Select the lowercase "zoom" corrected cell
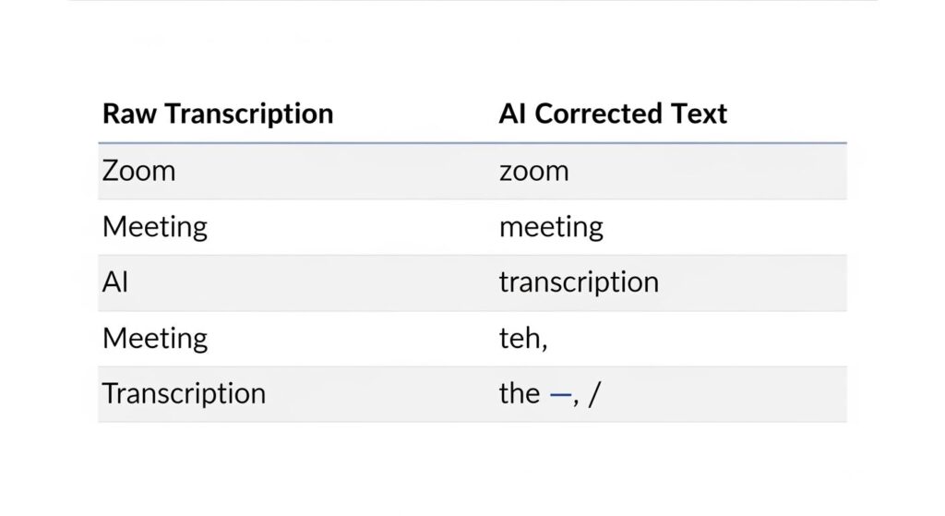The width and height of the screenshot is (945, 516). point(533,171)
